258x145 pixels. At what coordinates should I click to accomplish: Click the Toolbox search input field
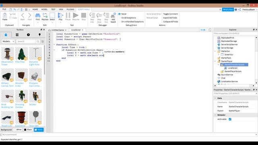click(26, 41)
